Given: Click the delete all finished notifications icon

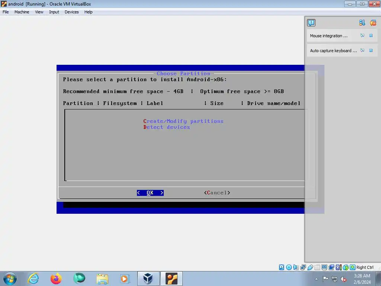Looking at the screenshot, I should pos(373,23).
